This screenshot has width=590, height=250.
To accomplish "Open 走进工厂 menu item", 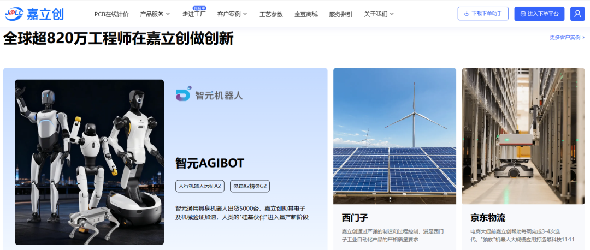I will (x=194, y=14).
